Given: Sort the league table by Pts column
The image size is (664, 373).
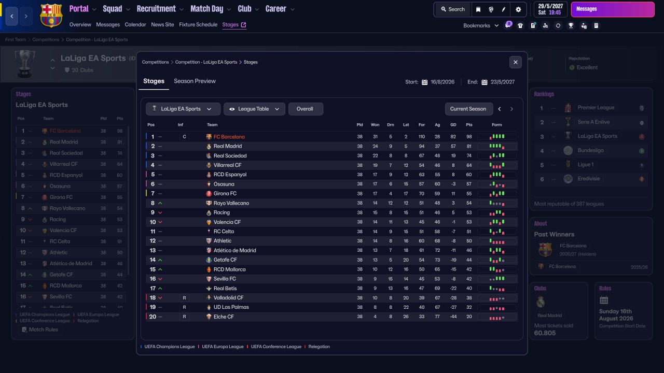Looking at the screenshot, I should point(469,125).
